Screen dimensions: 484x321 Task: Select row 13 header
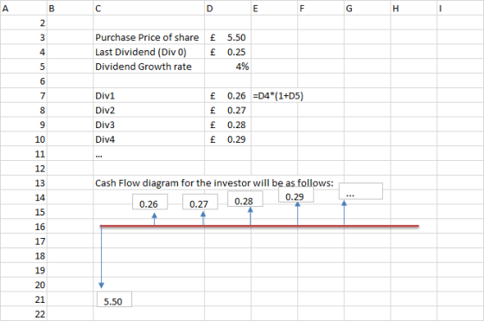pos(24,183)
